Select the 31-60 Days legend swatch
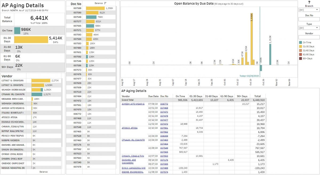The height and width of the screenshot is (175, 320). pos(301,51)
